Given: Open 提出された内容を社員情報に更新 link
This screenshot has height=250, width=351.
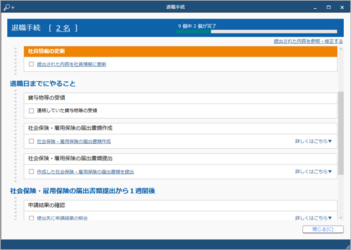Looking at the screenshot, I should (71, 64).
